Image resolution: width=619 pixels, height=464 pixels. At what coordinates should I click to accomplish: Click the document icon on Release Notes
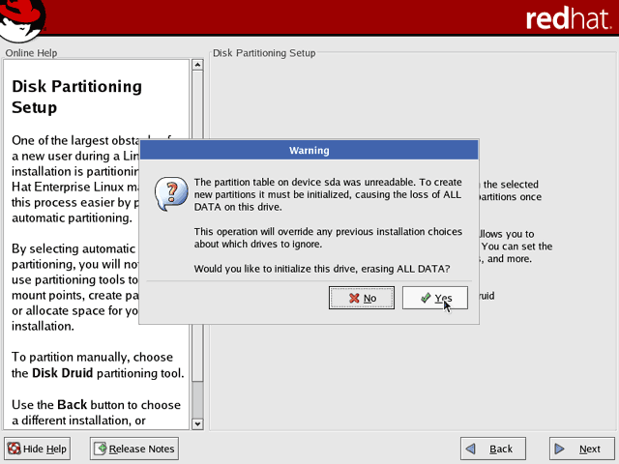[101, 449]
